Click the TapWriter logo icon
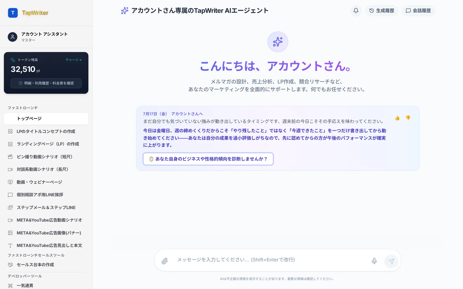Image resolution: width=463 pixels, height=289 pixels. (13, 13)
